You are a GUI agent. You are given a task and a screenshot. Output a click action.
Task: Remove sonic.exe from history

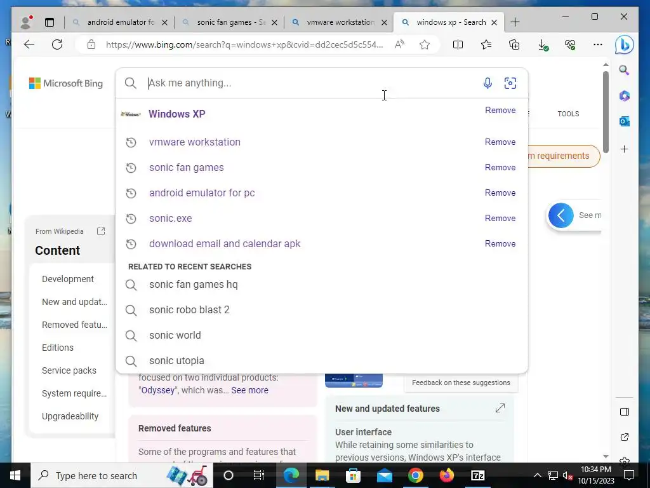click(500, 219)
